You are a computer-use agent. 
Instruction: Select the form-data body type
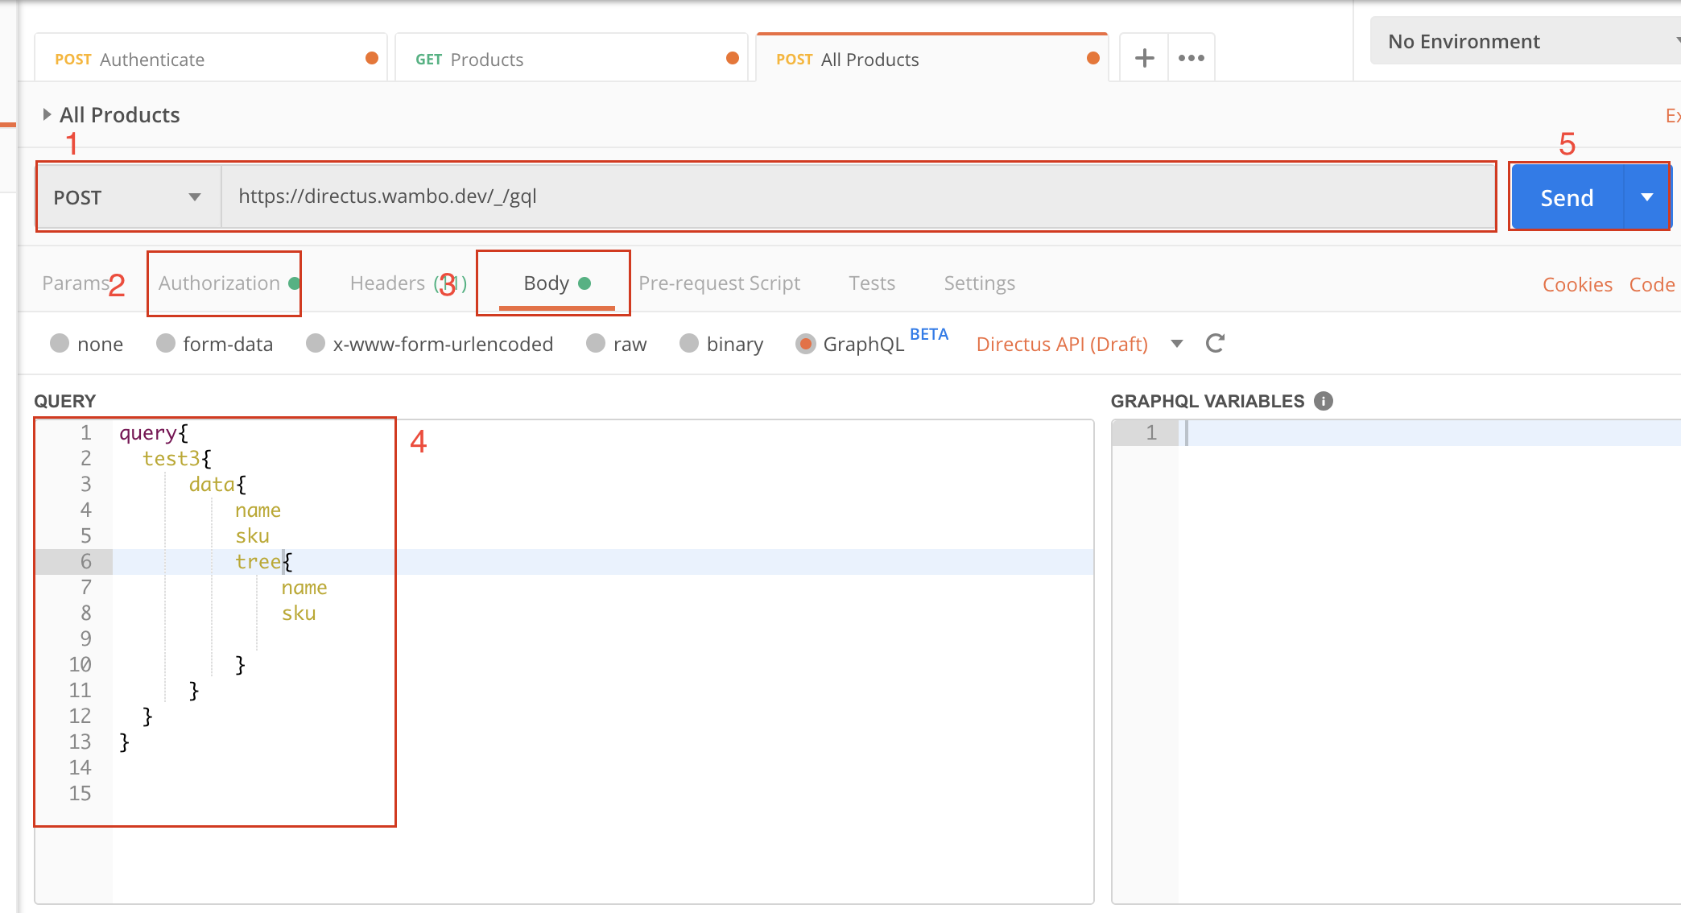165,344
